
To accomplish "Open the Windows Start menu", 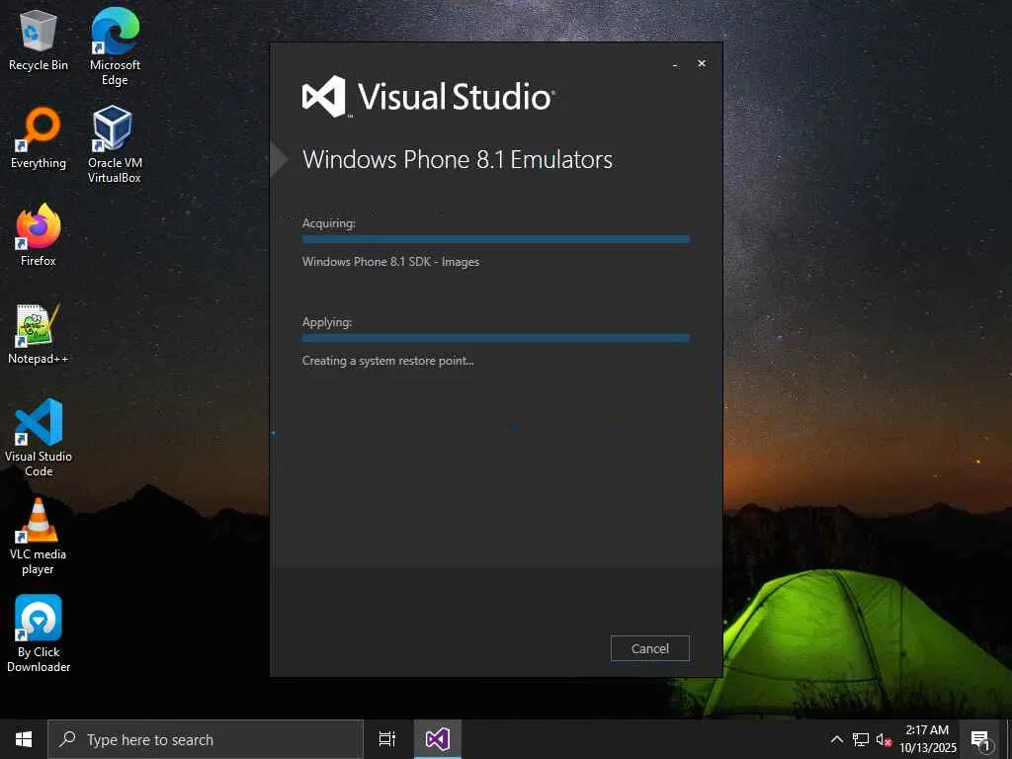I will (24, 739).
